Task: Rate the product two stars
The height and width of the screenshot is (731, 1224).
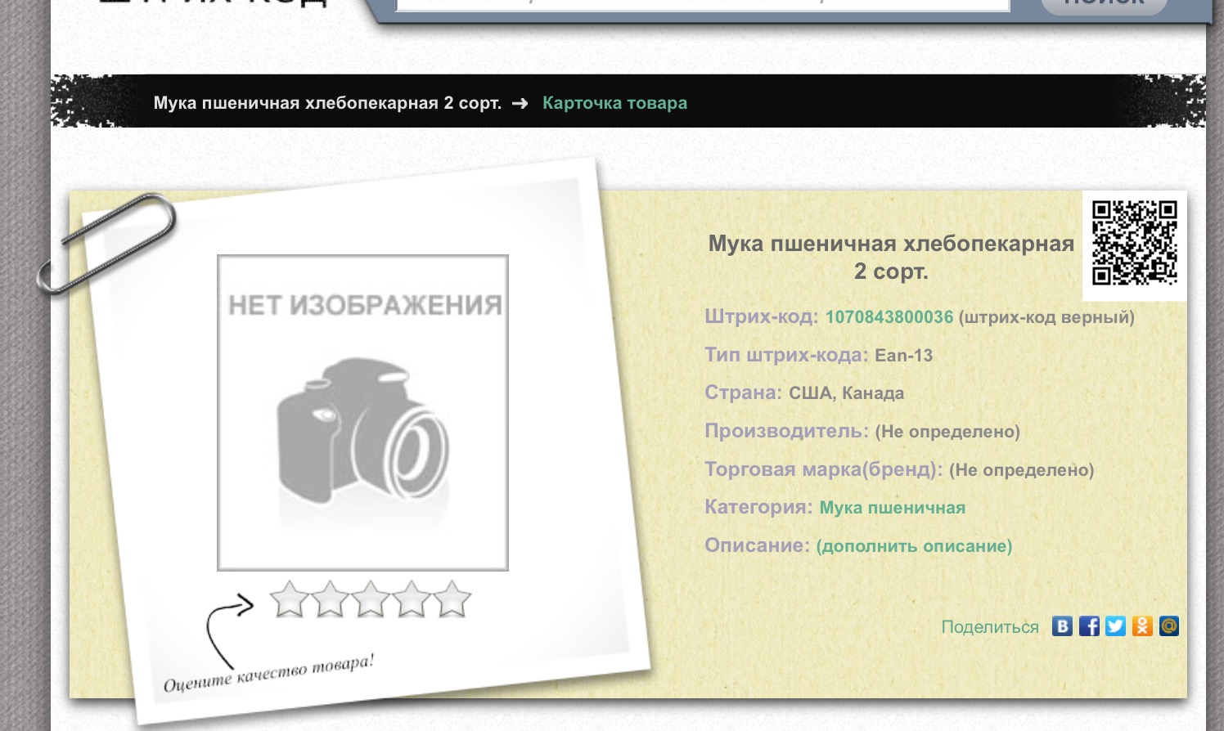Action: click(x=330, y=599)
